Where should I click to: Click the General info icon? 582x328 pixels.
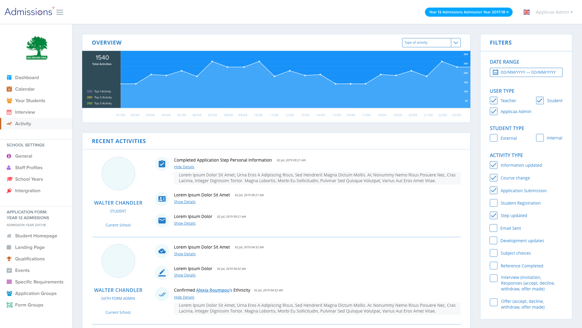(9, 156)
